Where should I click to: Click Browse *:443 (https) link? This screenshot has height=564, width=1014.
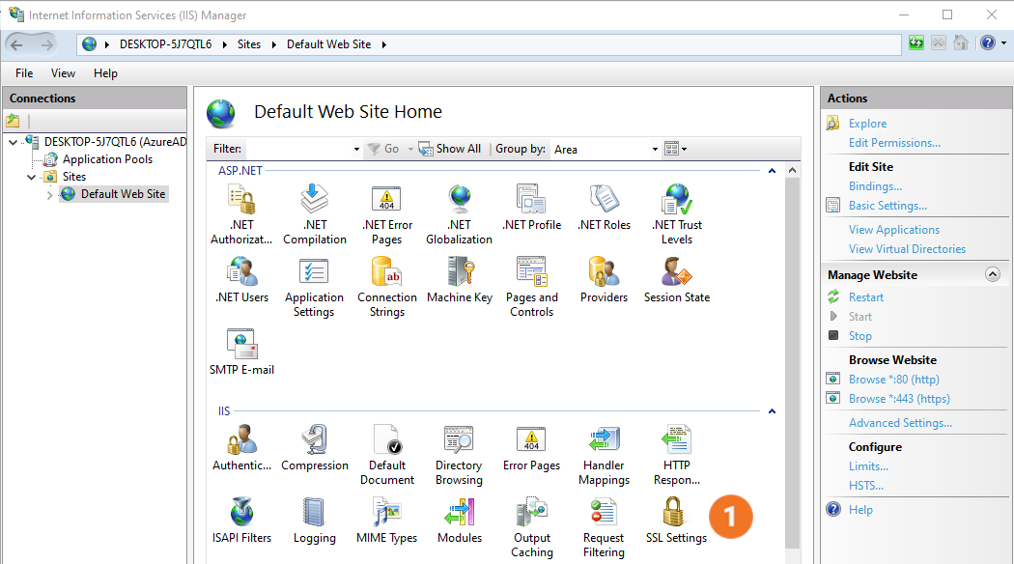pos(898,399)
